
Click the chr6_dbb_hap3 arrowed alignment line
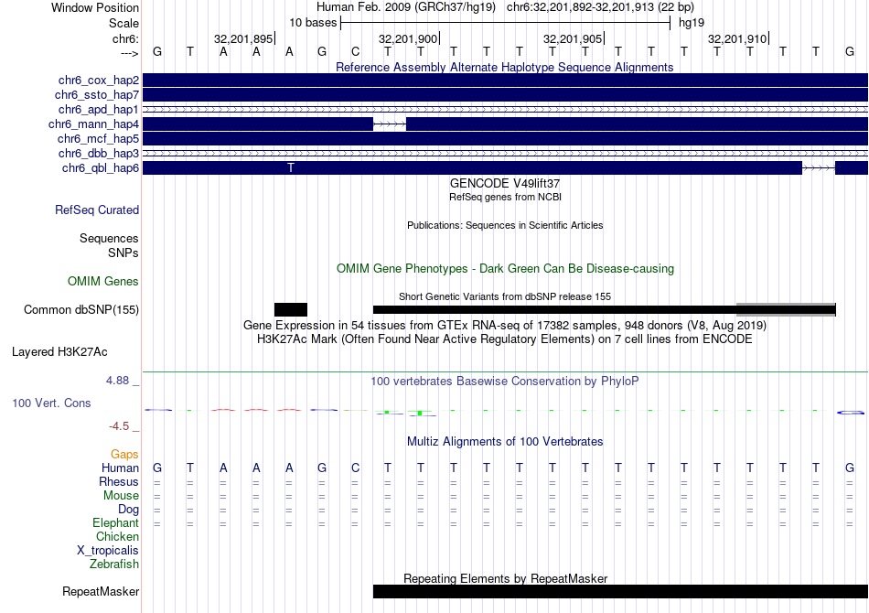click(506, 154)
